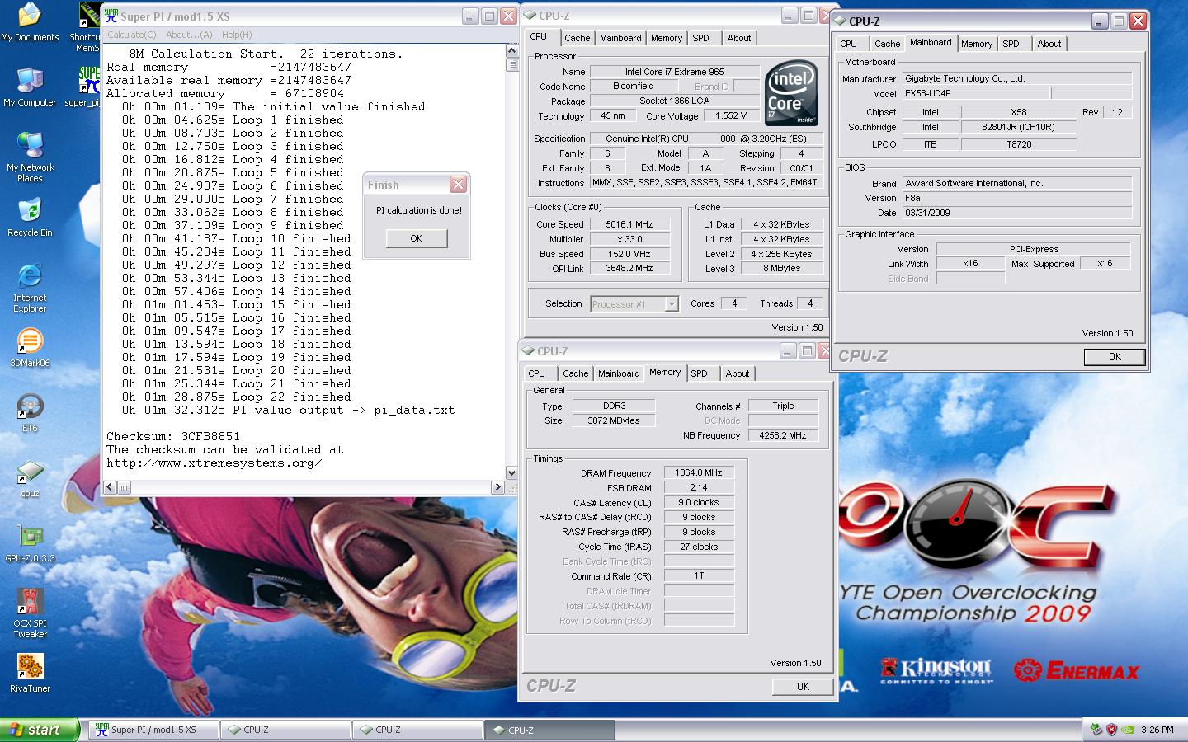Click the Command Rate 1T value
This screenshot has width=1188, height=742.
click(699, 575)
